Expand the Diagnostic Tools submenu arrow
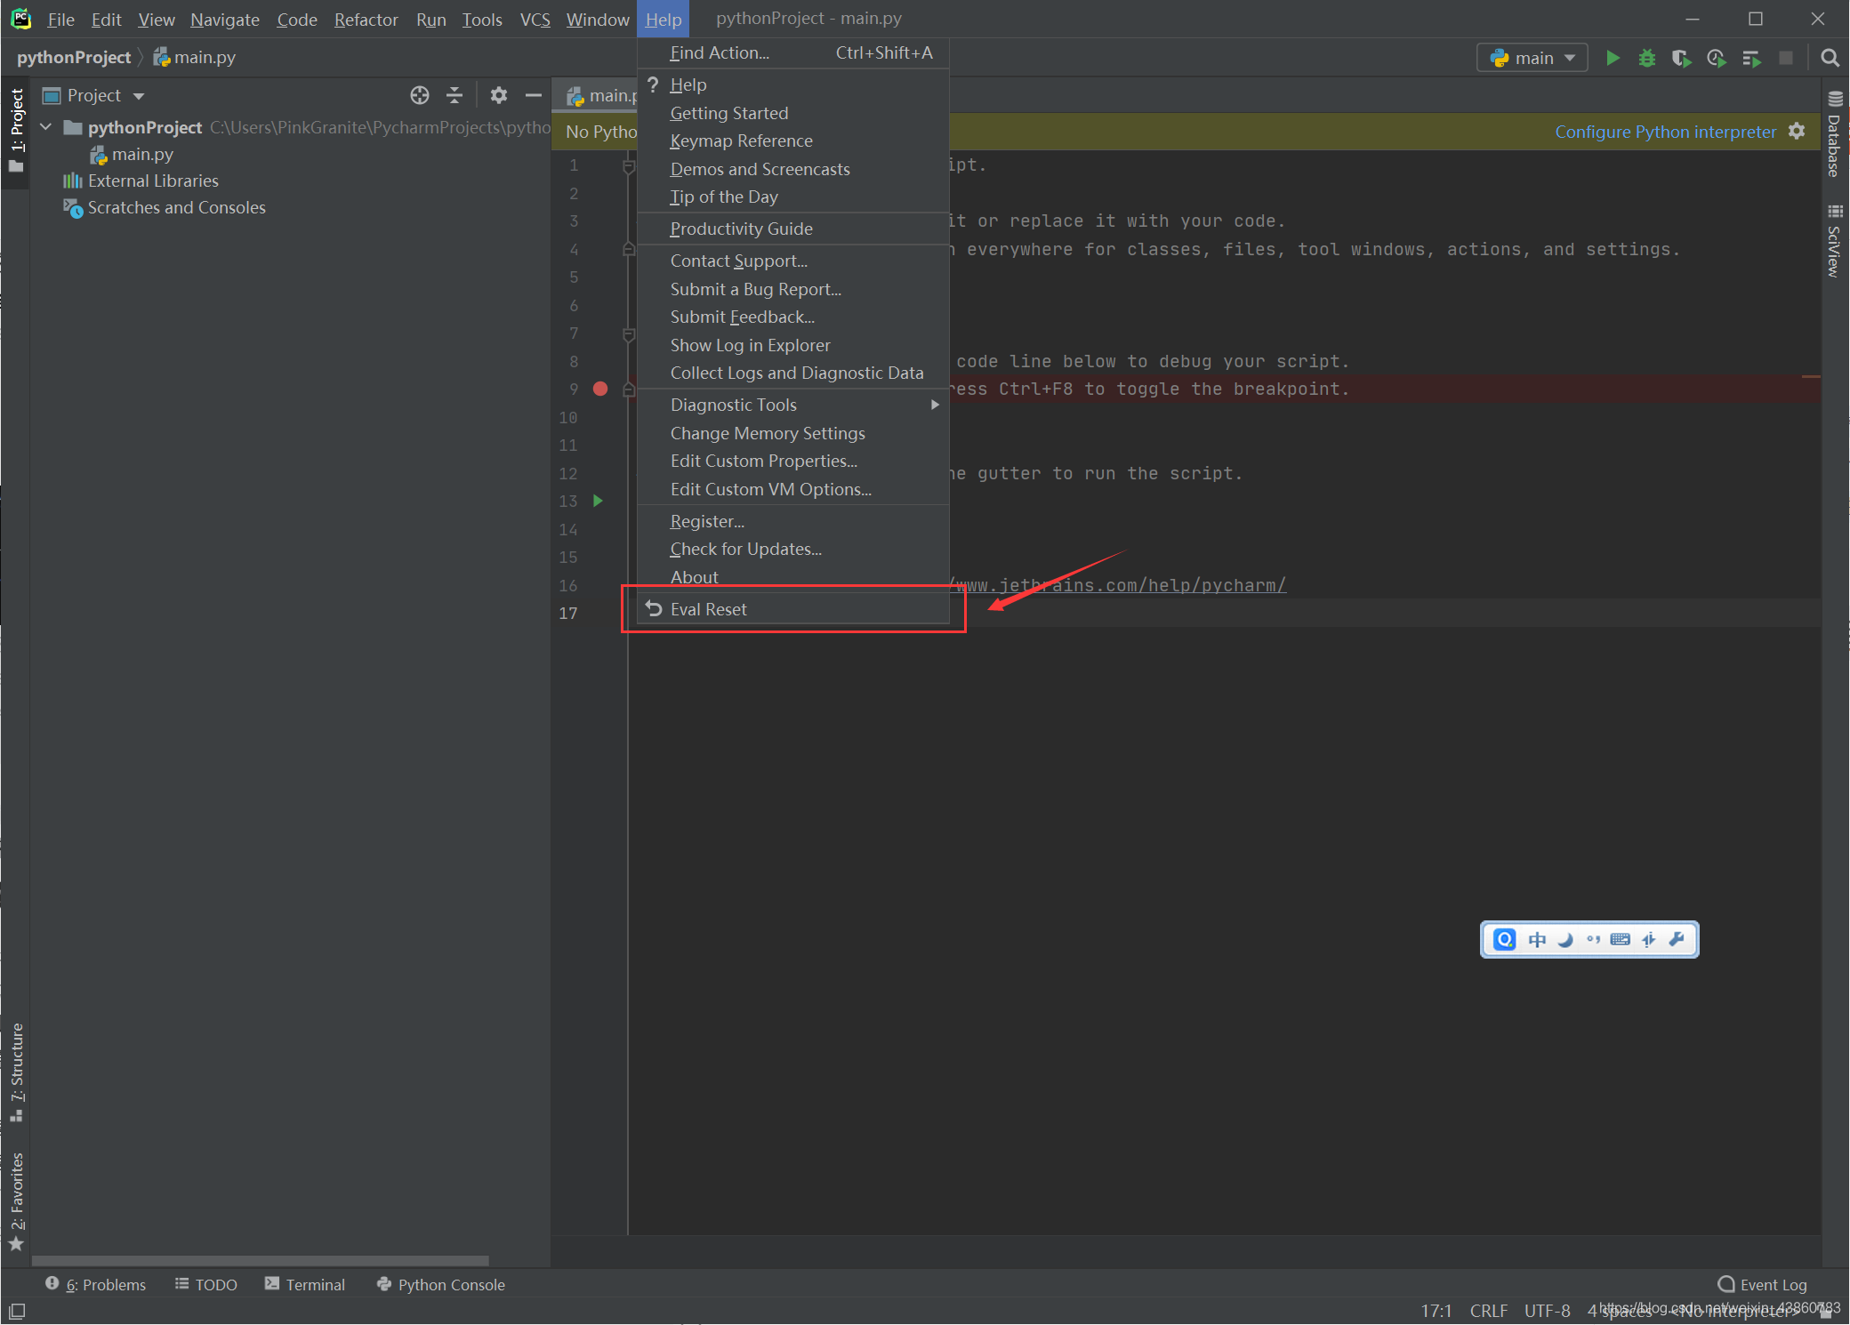1850x1325 pixels. [935, 405]
